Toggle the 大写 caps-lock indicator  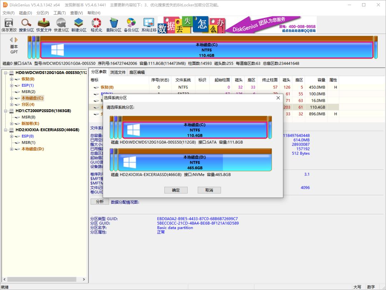(x=357, y=286)
